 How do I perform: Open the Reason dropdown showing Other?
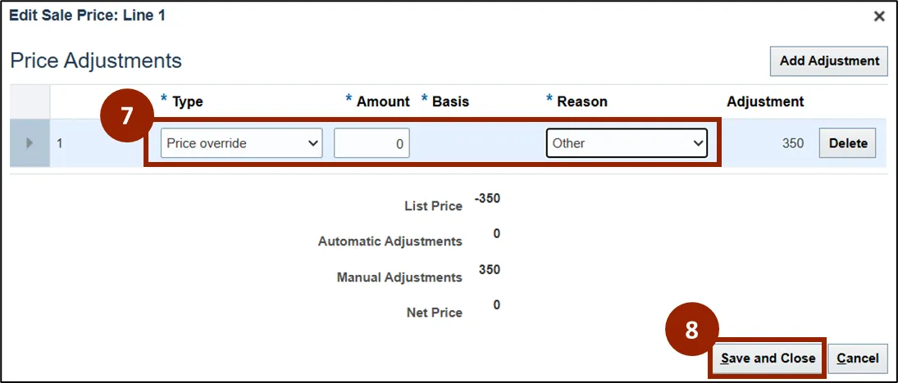(627, 143)
